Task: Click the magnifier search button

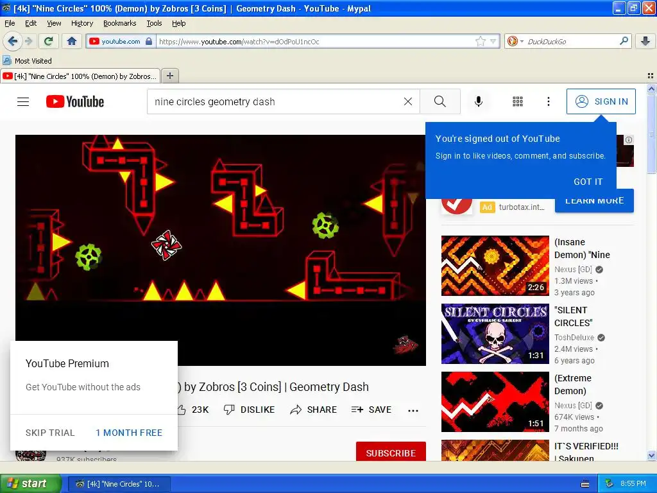Action: click(x=440, y=101)
